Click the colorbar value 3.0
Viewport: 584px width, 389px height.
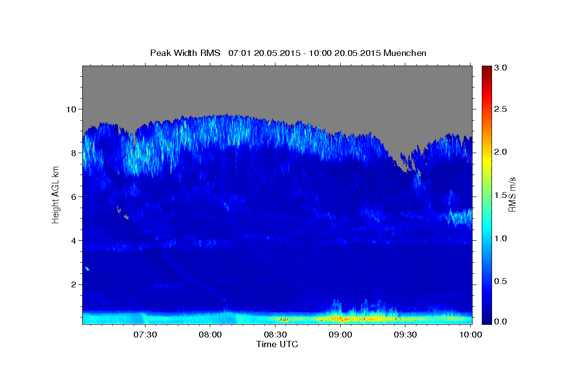point(501,68)
